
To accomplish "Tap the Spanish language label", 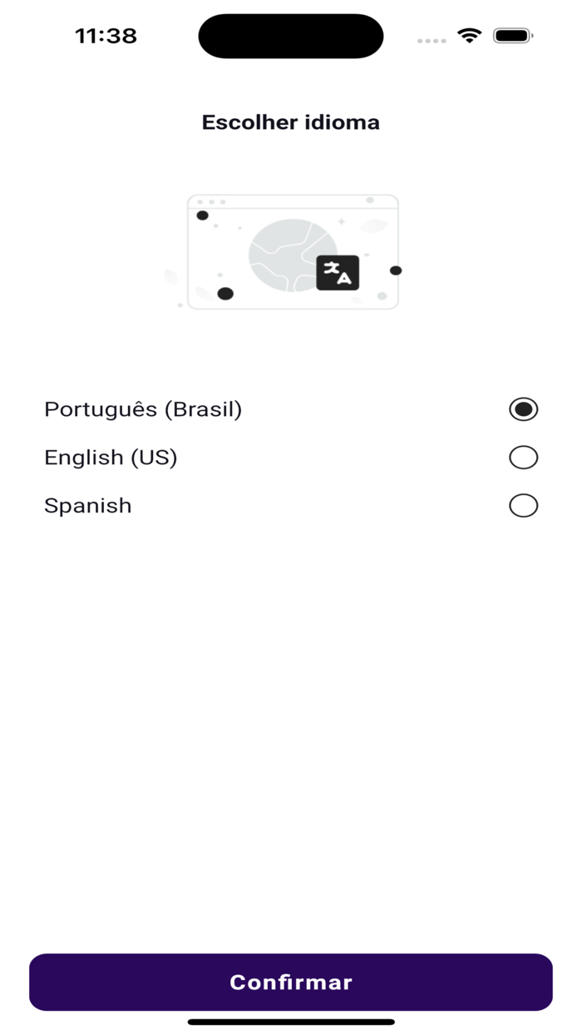I will pyautogui.click(x=88, y=505).
